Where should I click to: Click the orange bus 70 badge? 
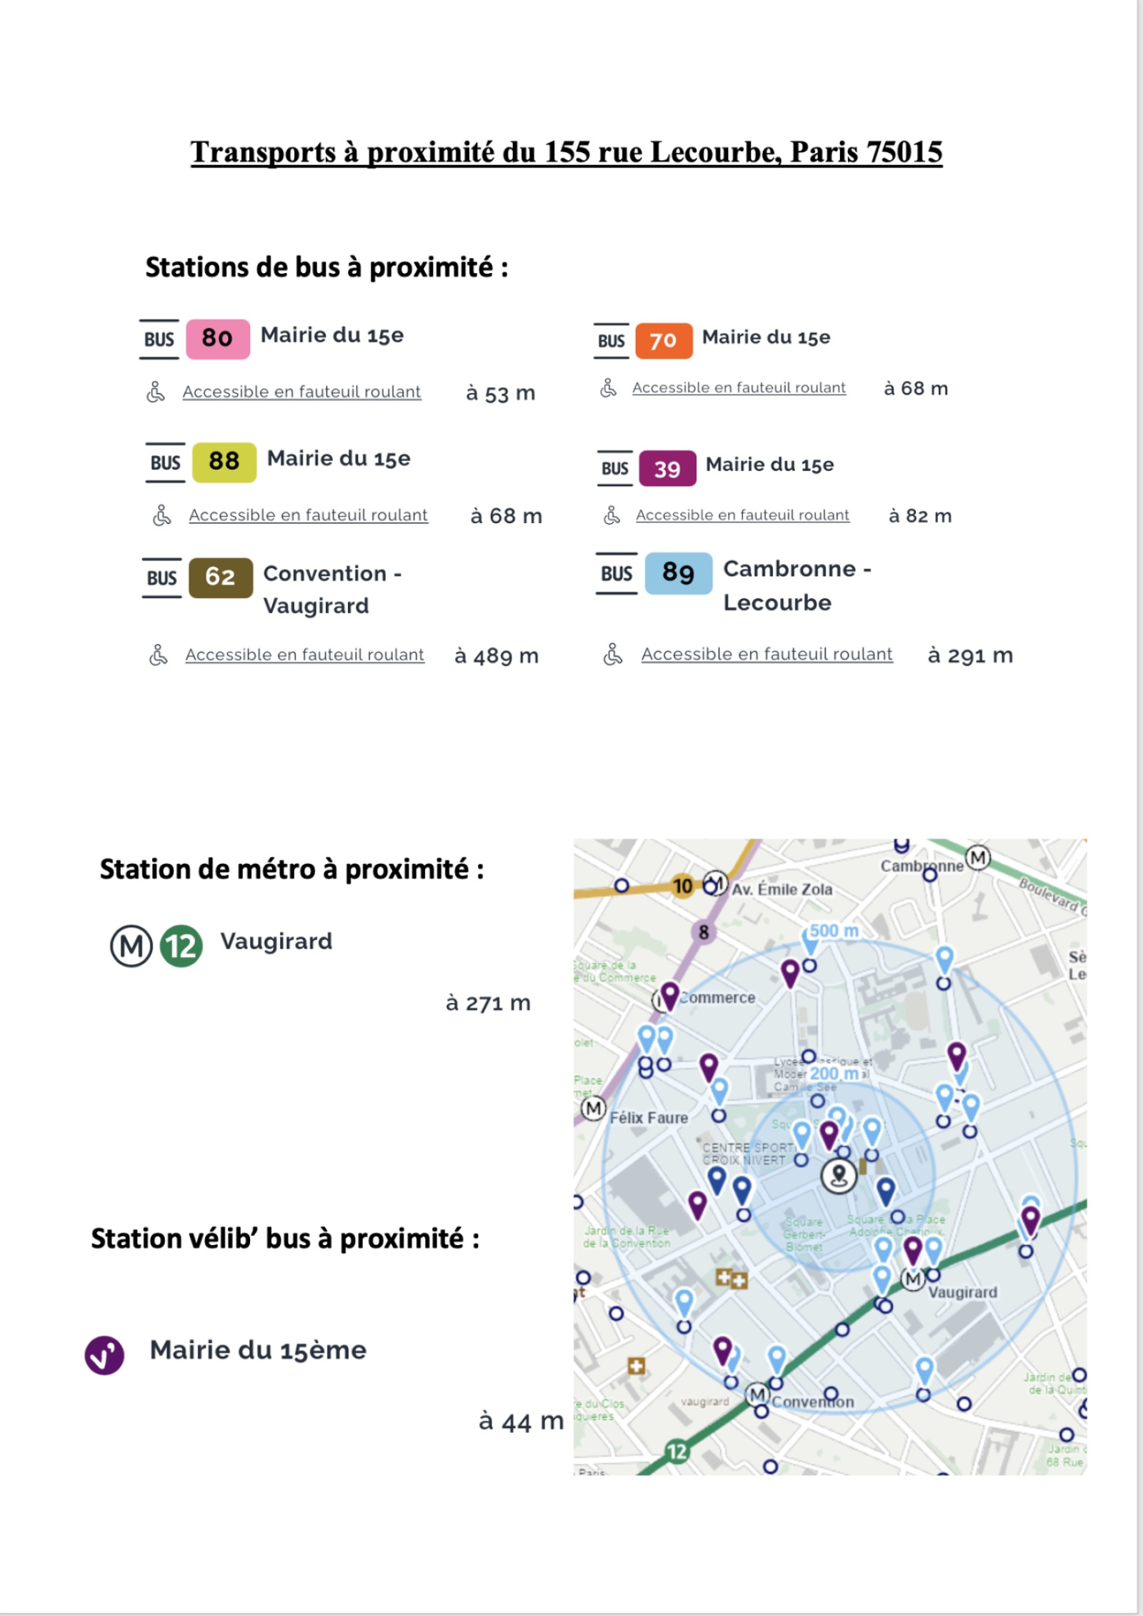(x=664, y=341)
